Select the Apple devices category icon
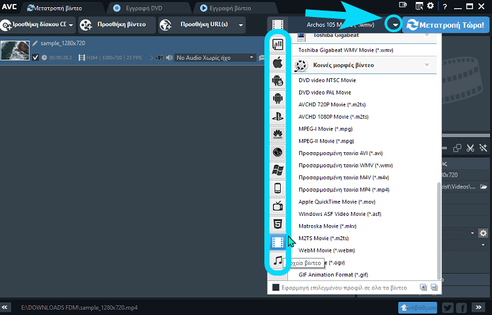The height and width of the screenshot is (315, 492). [x=277, y=63]
